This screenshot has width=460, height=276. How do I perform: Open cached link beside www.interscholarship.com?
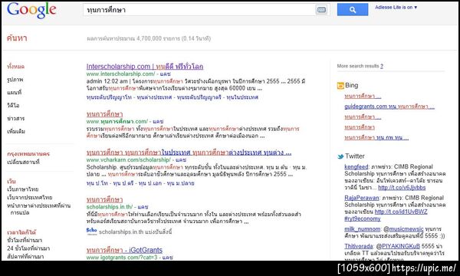(165, 74)
